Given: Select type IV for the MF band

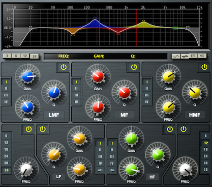Looking at the screenshot, I should point(76,102).
